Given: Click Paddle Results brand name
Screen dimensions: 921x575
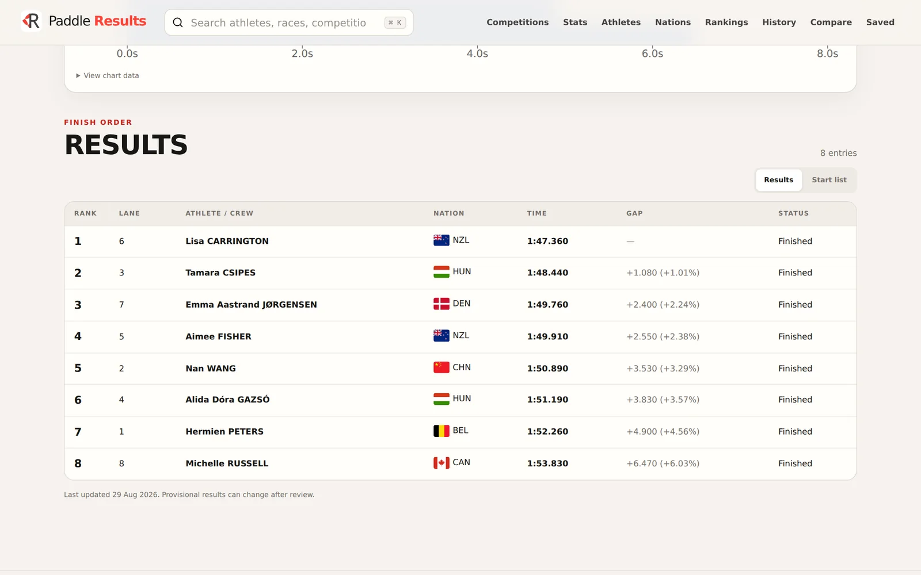Looking at the screenshot, I should coord(97,21).
